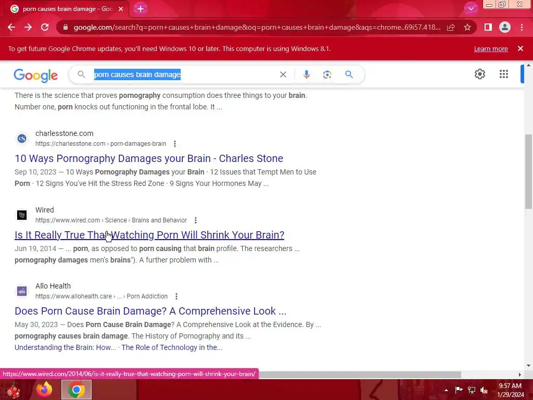Submit search using the blue magnifier icon

pos(349,74)
